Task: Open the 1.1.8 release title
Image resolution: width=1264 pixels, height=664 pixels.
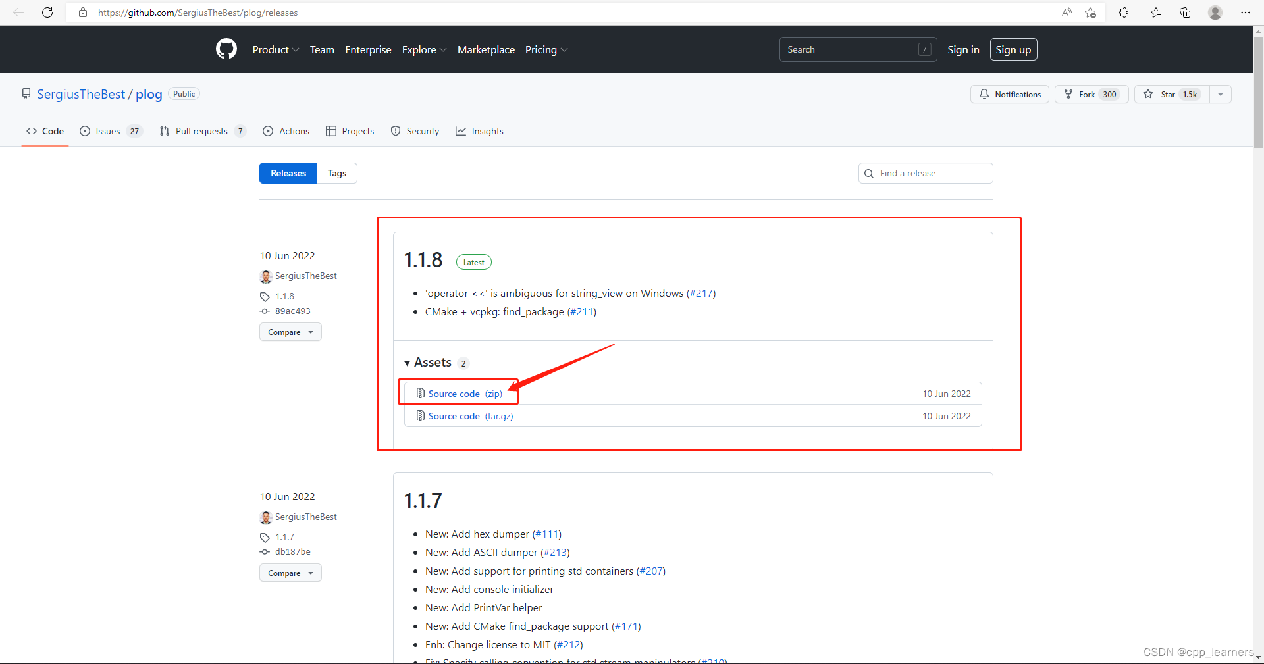Action: pyautogui.click(x=423, y=260)
